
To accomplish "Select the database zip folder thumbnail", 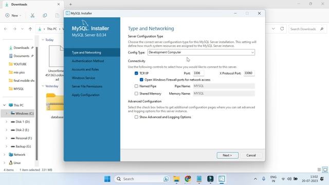I will click(x=55, y=102).
